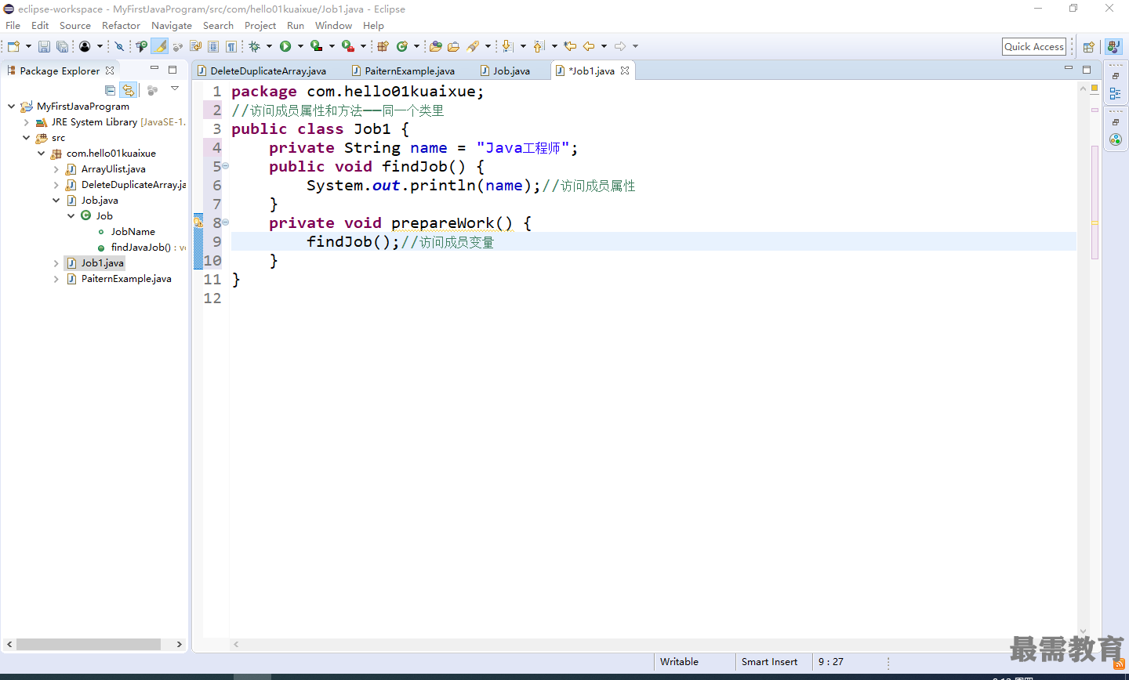Click the Save All icon
This screenshot has height=680, width=1129.
pyautogui.click(x=62, y=46)
